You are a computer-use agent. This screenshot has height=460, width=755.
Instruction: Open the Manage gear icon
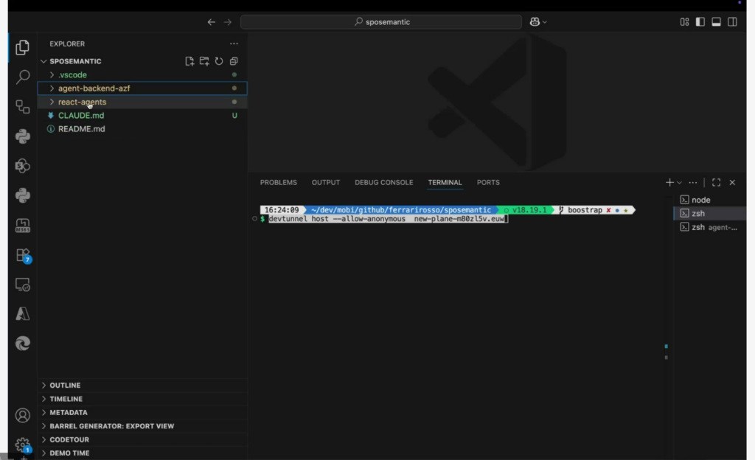(22, 444)
